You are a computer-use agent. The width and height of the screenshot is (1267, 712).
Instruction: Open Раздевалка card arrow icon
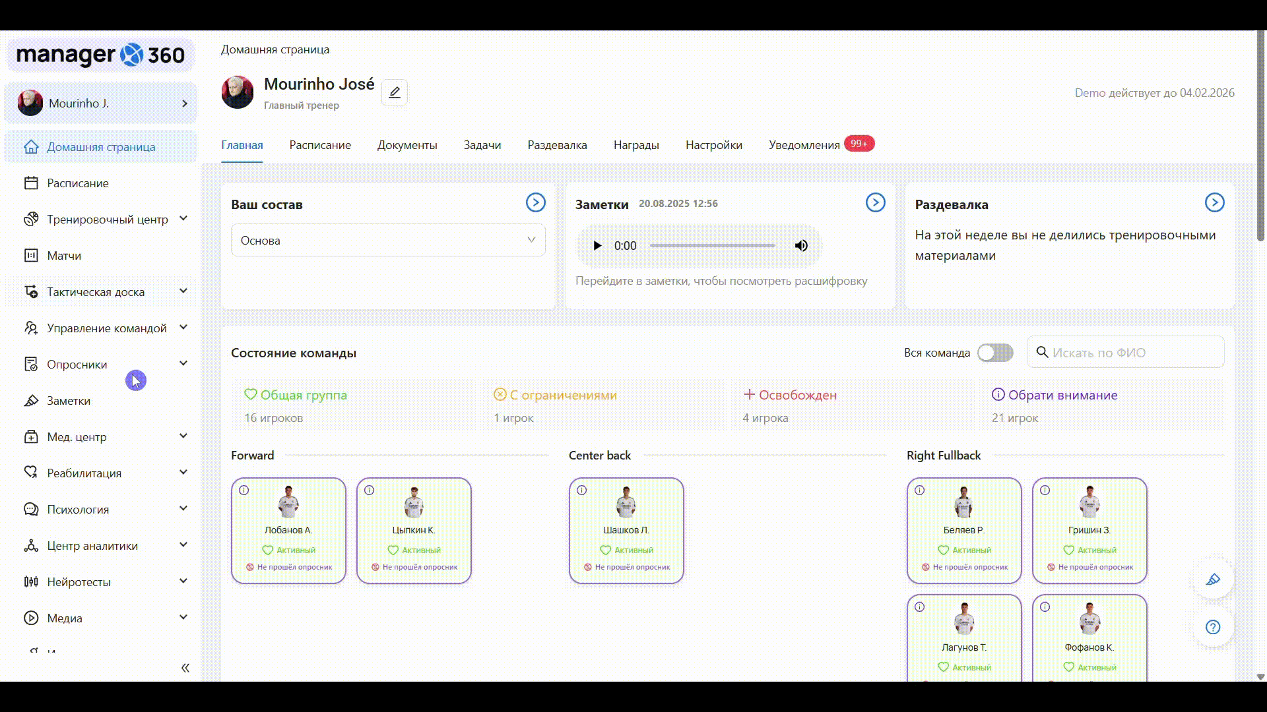tap(1214, 202)
